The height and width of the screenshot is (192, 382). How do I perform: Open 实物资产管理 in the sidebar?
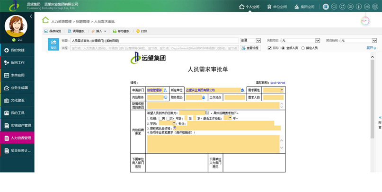[x=17, y=125]
